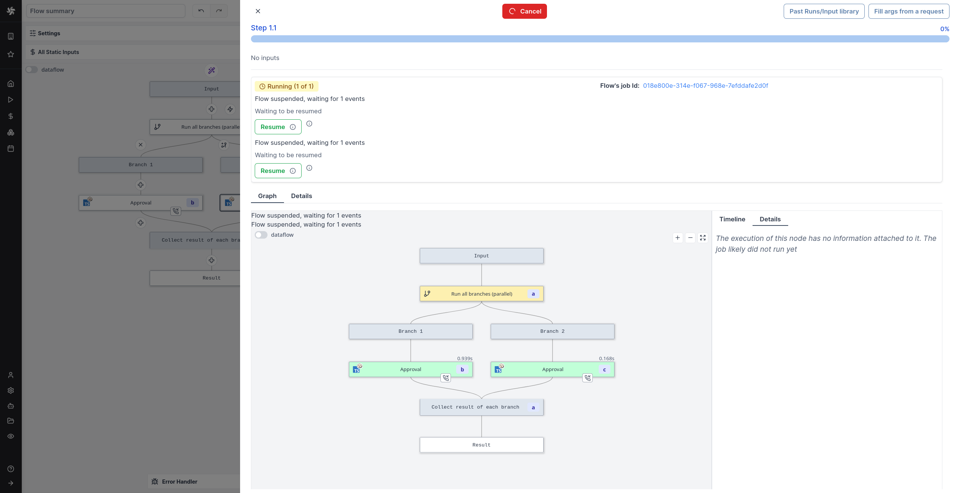The height and width of the screenshot is (493, 960).
Task: Open Schedules calendar icon in sidebar
Action: 11,149
